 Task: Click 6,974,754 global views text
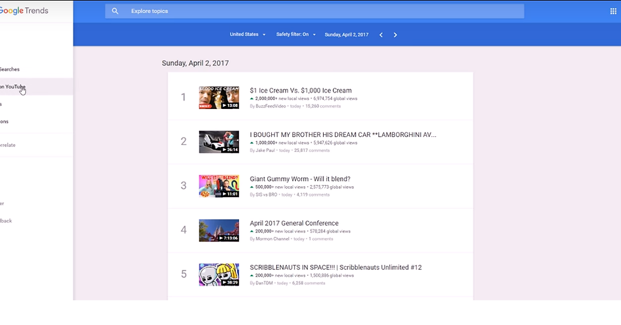[335, 99]
